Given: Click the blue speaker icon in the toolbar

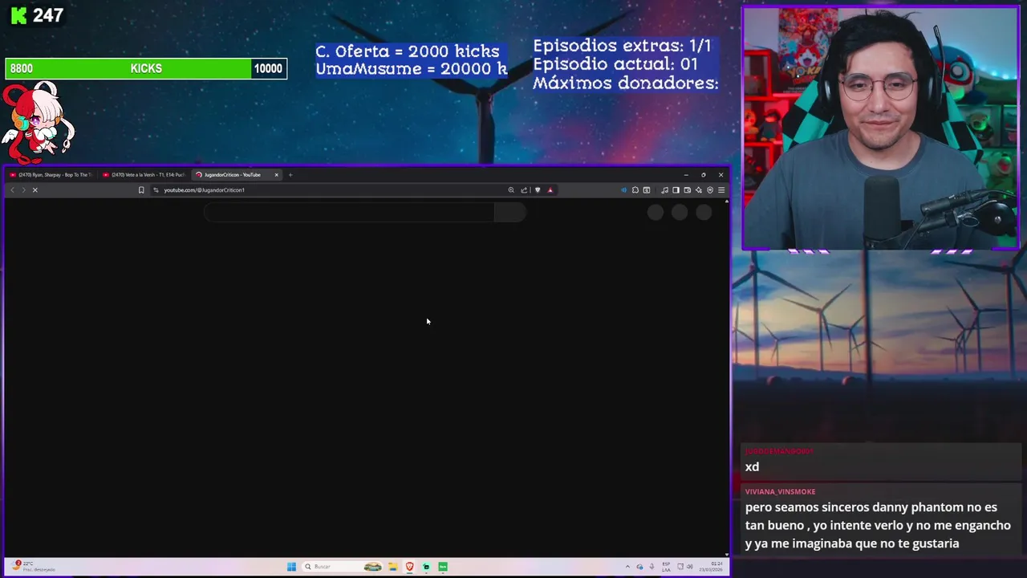Looking at the screenshot, I should 623,190.
